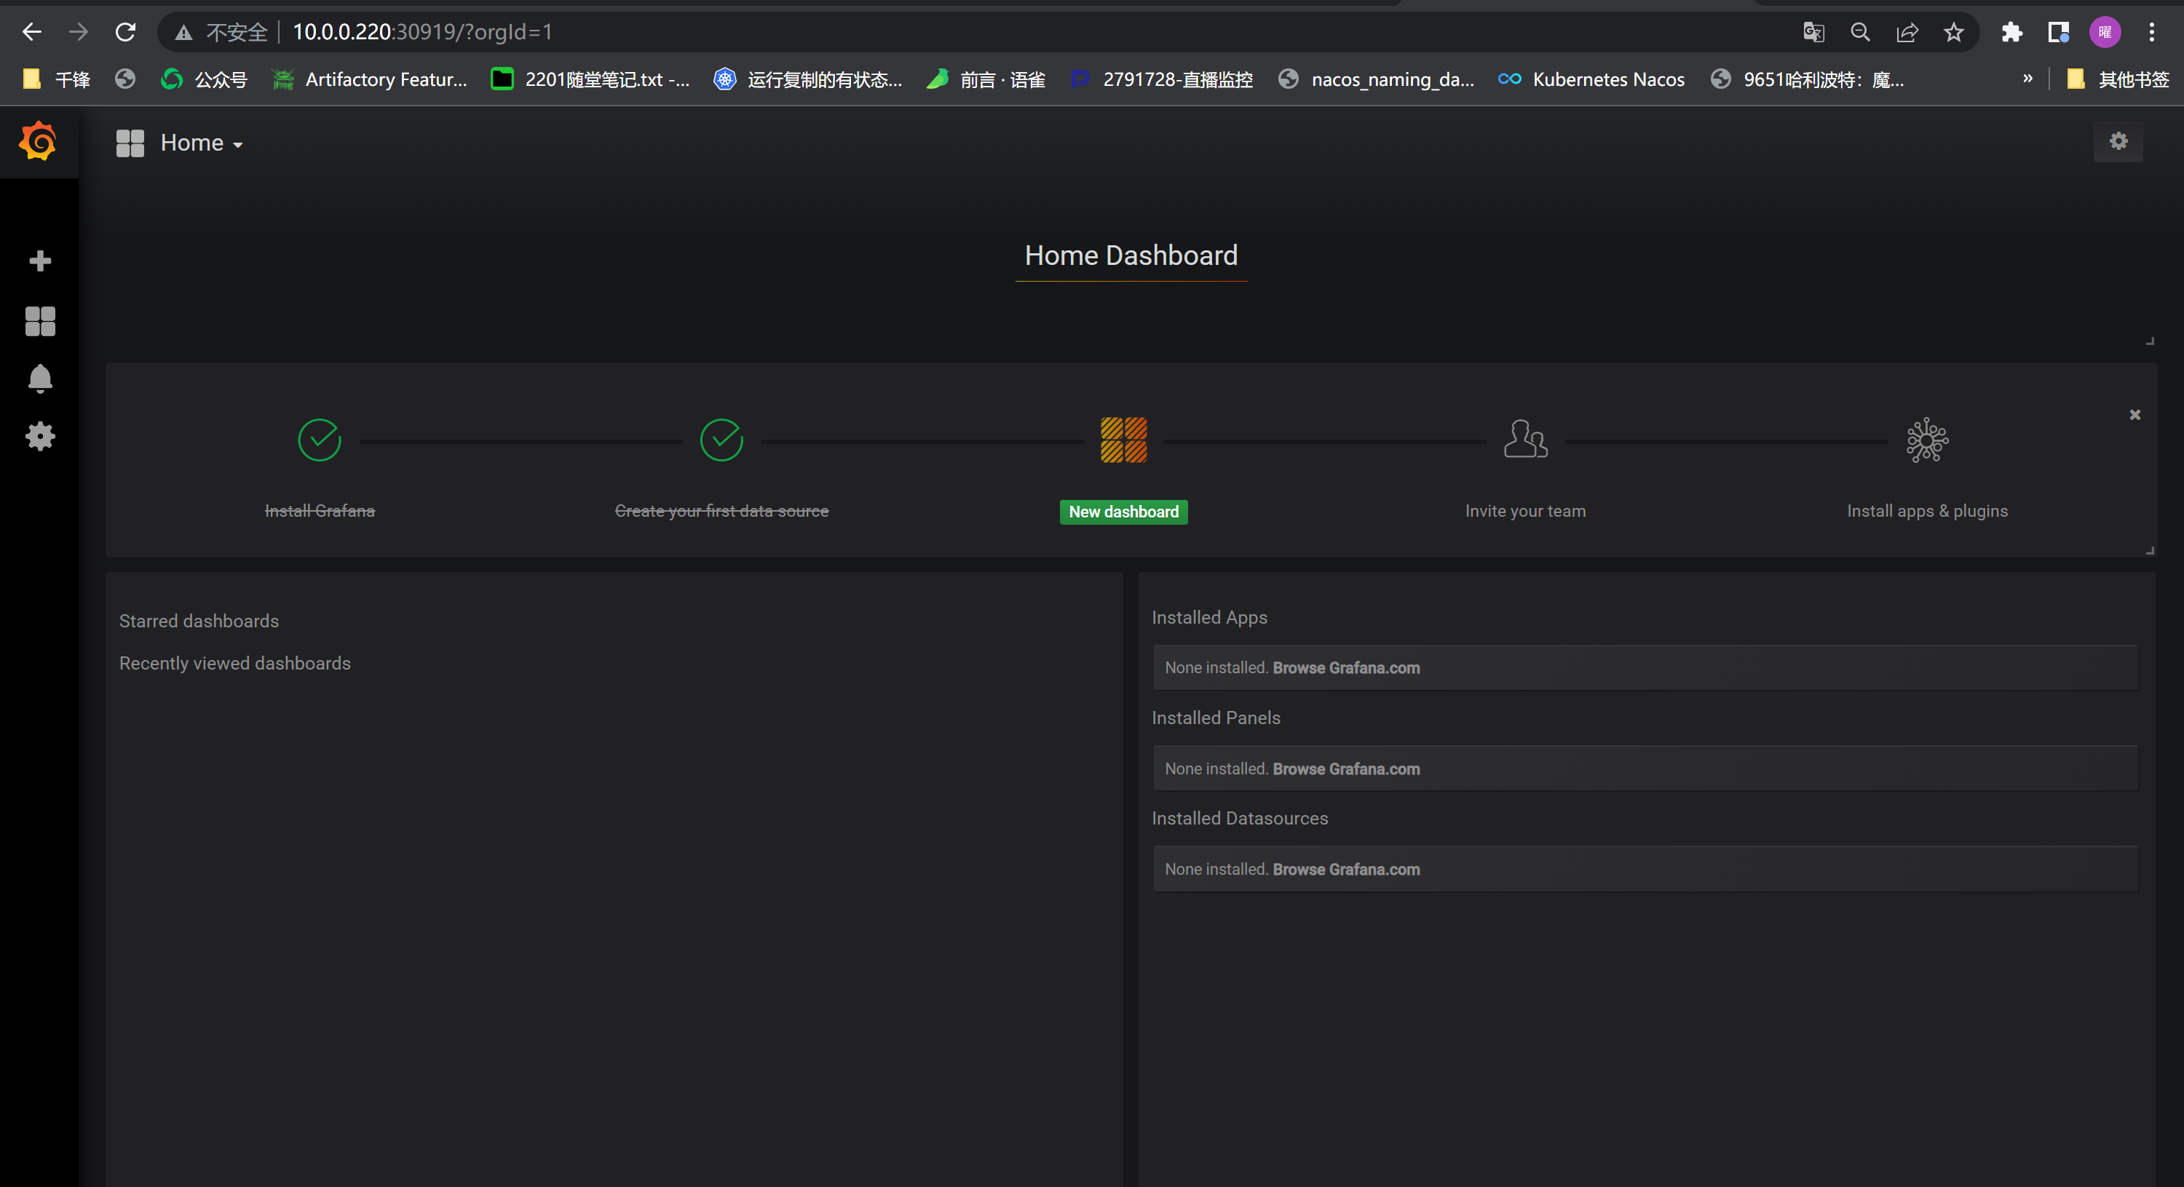
Task: Open Invite your team step
Action: tap(1525, 511)
